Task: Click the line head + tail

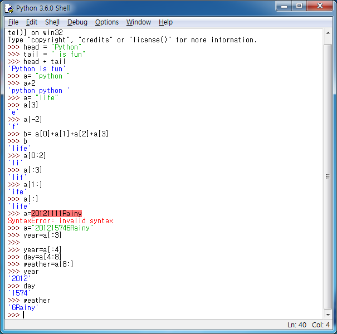Action: pos(37,62)
